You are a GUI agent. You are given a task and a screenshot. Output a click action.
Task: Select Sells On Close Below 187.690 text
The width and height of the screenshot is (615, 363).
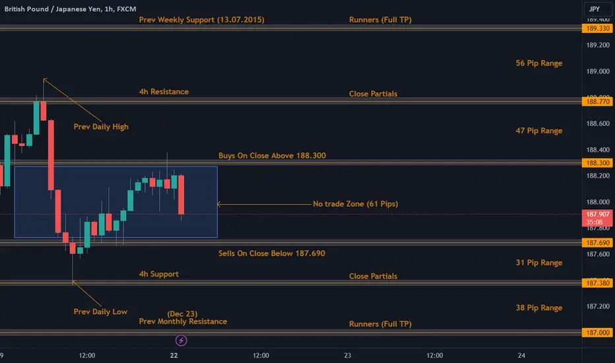[x=271, y=253]
